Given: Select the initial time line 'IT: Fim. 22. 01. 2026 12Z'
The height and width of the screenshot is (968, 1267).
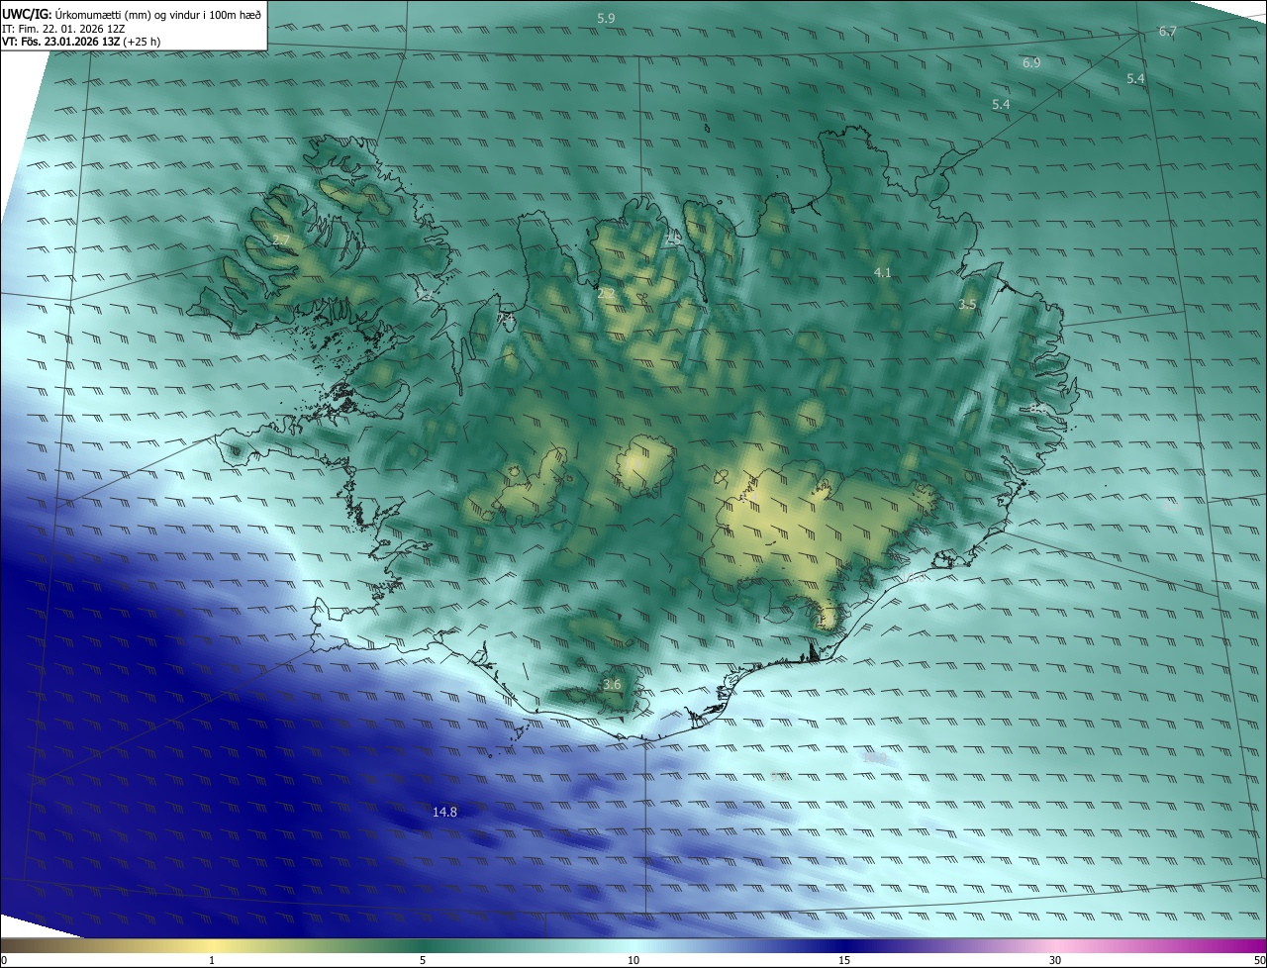Looking at the screenshot, I should (x=63, y=28).
